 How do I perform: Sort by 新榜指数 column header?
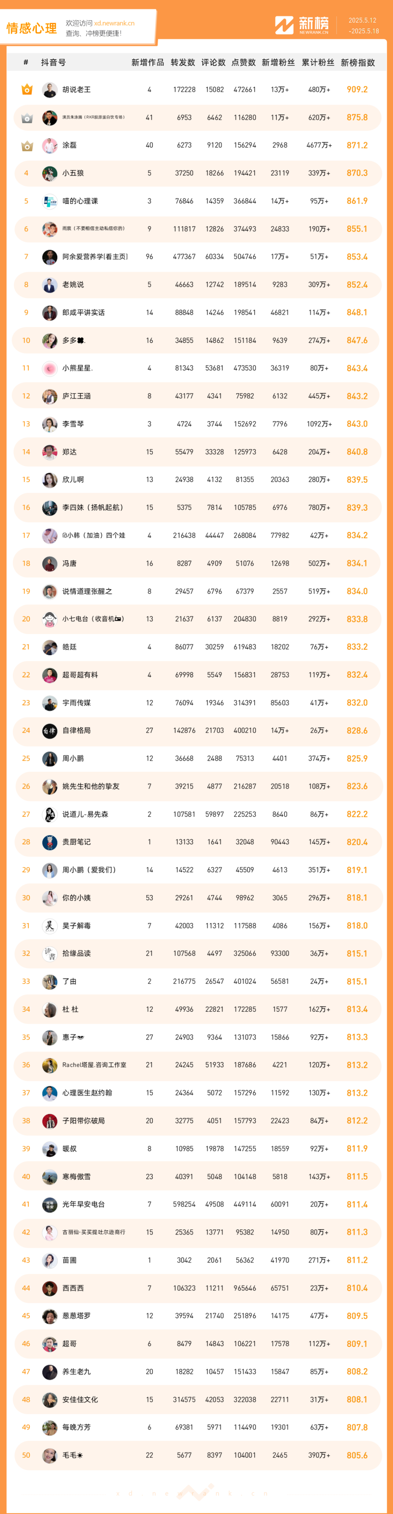point(358,62)
